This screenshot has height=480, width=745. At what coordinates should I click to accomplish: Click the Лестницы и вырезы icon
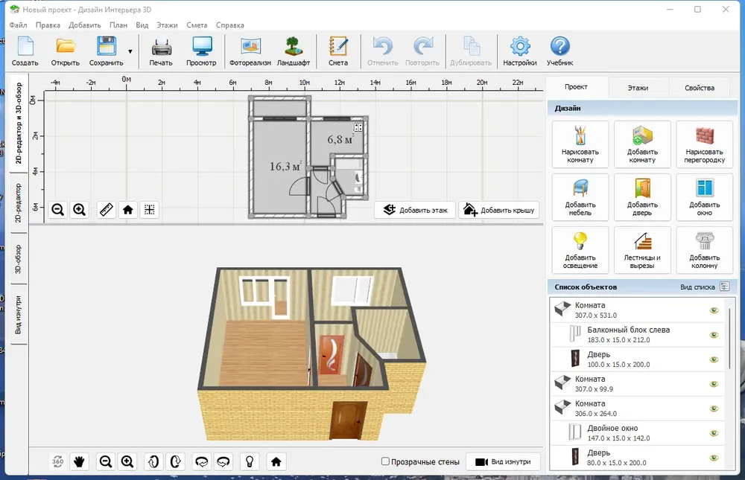click(x=642, y=250)
